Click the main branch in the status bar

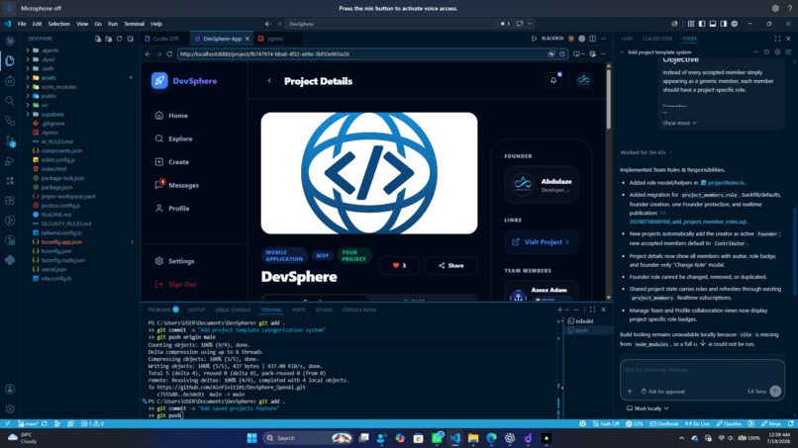29,423
